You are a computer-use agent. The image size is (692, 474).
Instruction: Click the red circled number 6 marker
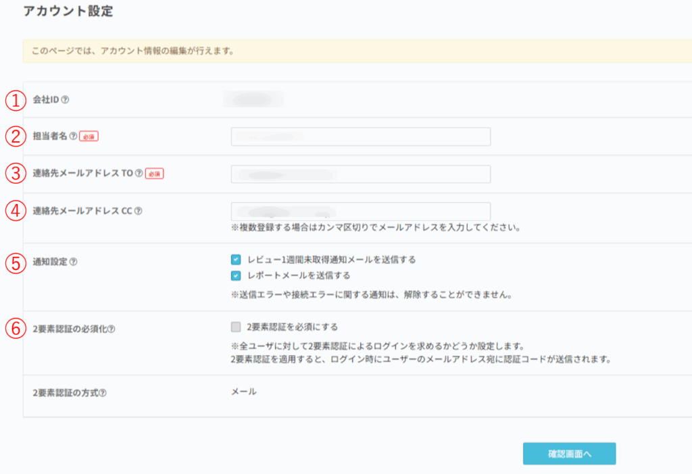(15, 330)
